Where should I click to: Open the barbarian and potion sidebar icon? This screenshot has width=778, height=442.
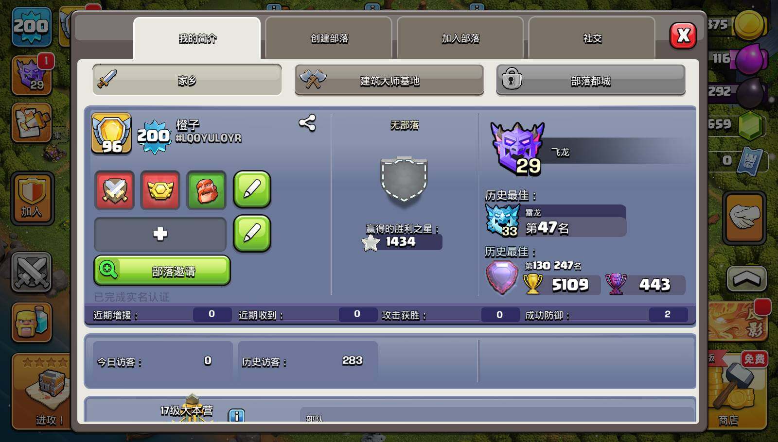[32, 323]
